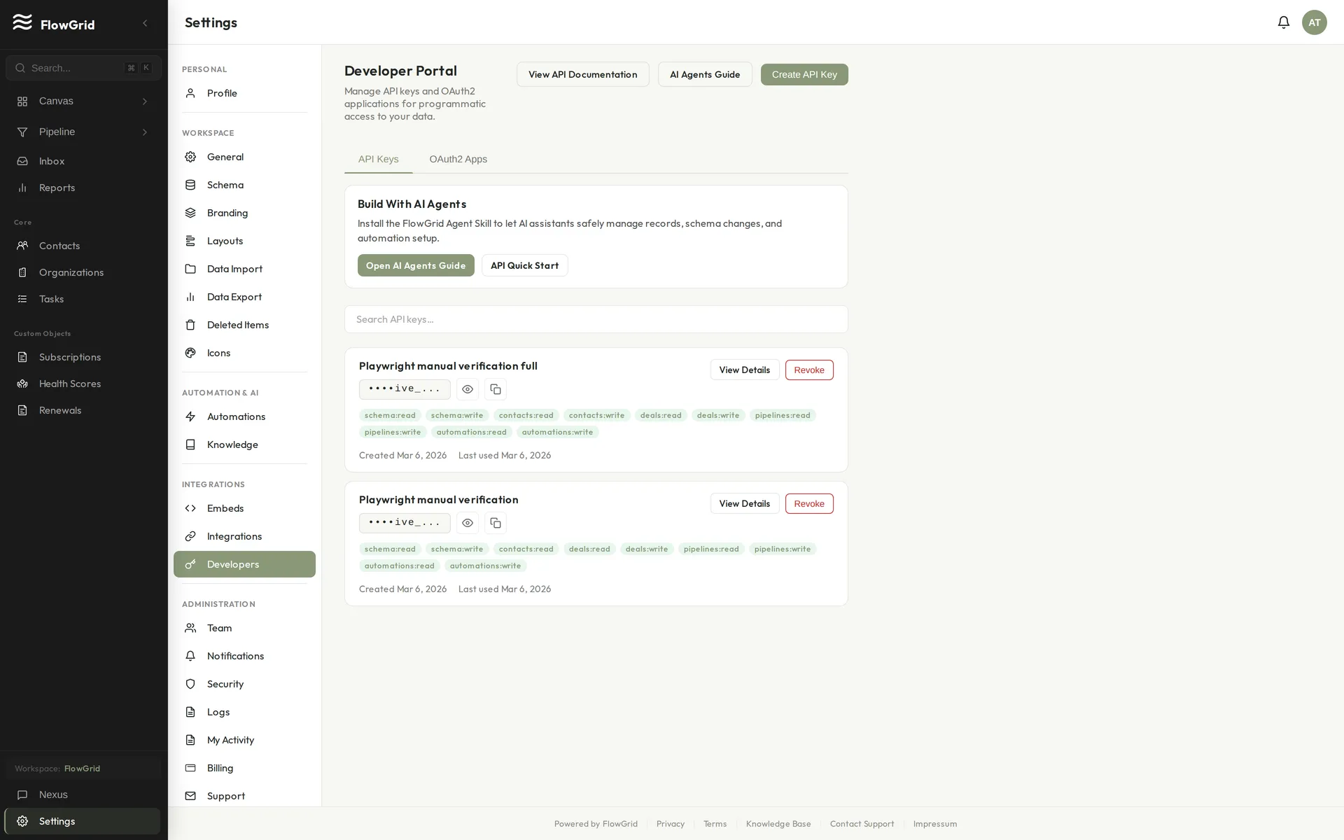Open Nexus chat icon
1344x840 pixels.
(x=22, y=794)
